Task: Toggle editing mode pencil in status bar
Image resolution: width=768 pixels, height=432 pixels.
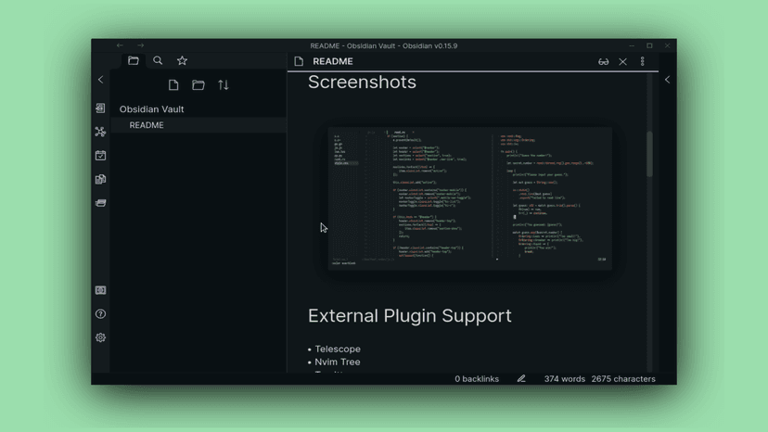Action: (x=521, y=378)
